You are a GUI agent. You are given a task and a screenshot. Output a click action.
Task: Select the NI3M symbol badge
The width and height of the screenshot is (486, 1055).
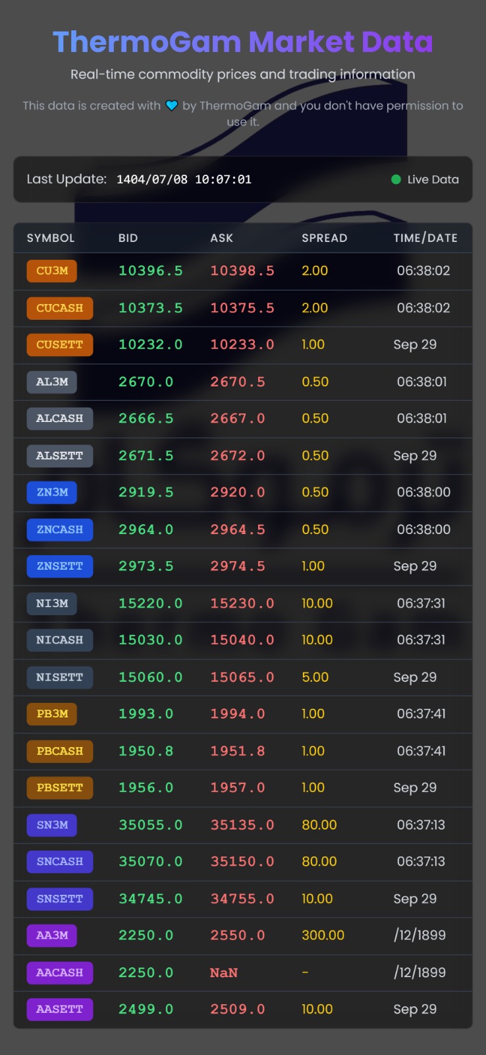coord(52,603)
